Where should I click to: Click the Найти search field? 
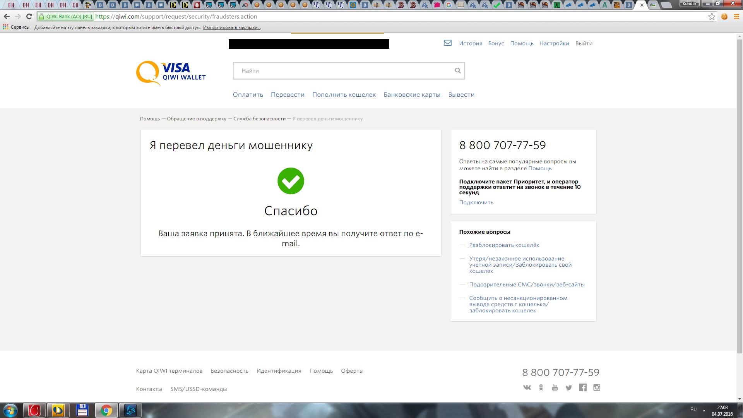tap(344, 71)
